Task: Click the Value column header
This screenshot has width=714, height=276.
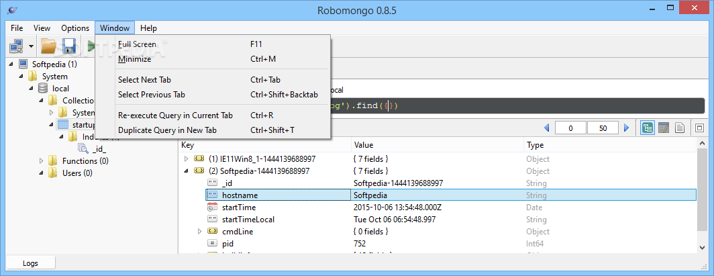Action: pyautogui.click(x=438, y=145)
